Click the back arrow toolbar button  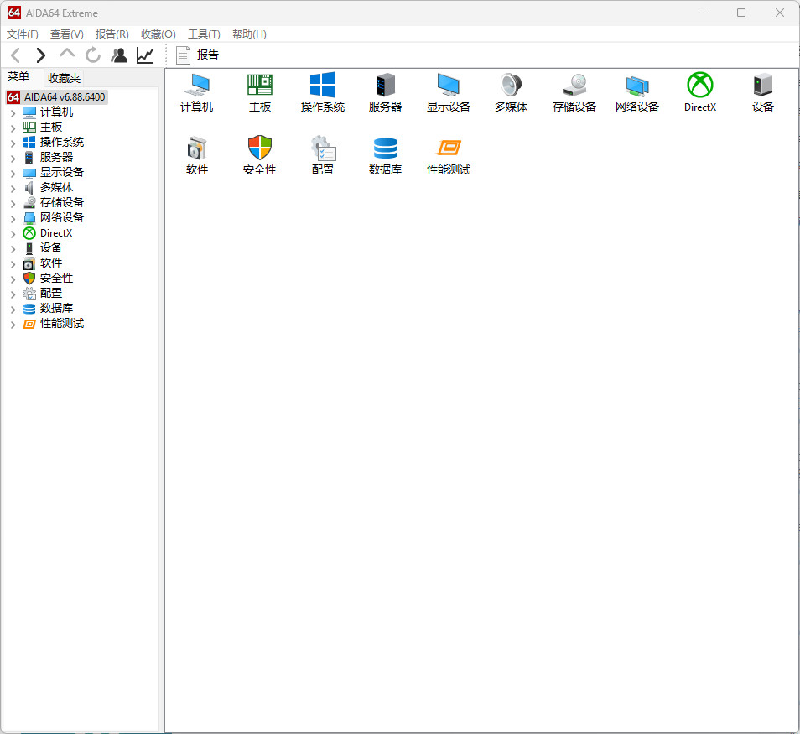(x=15, y=55)
